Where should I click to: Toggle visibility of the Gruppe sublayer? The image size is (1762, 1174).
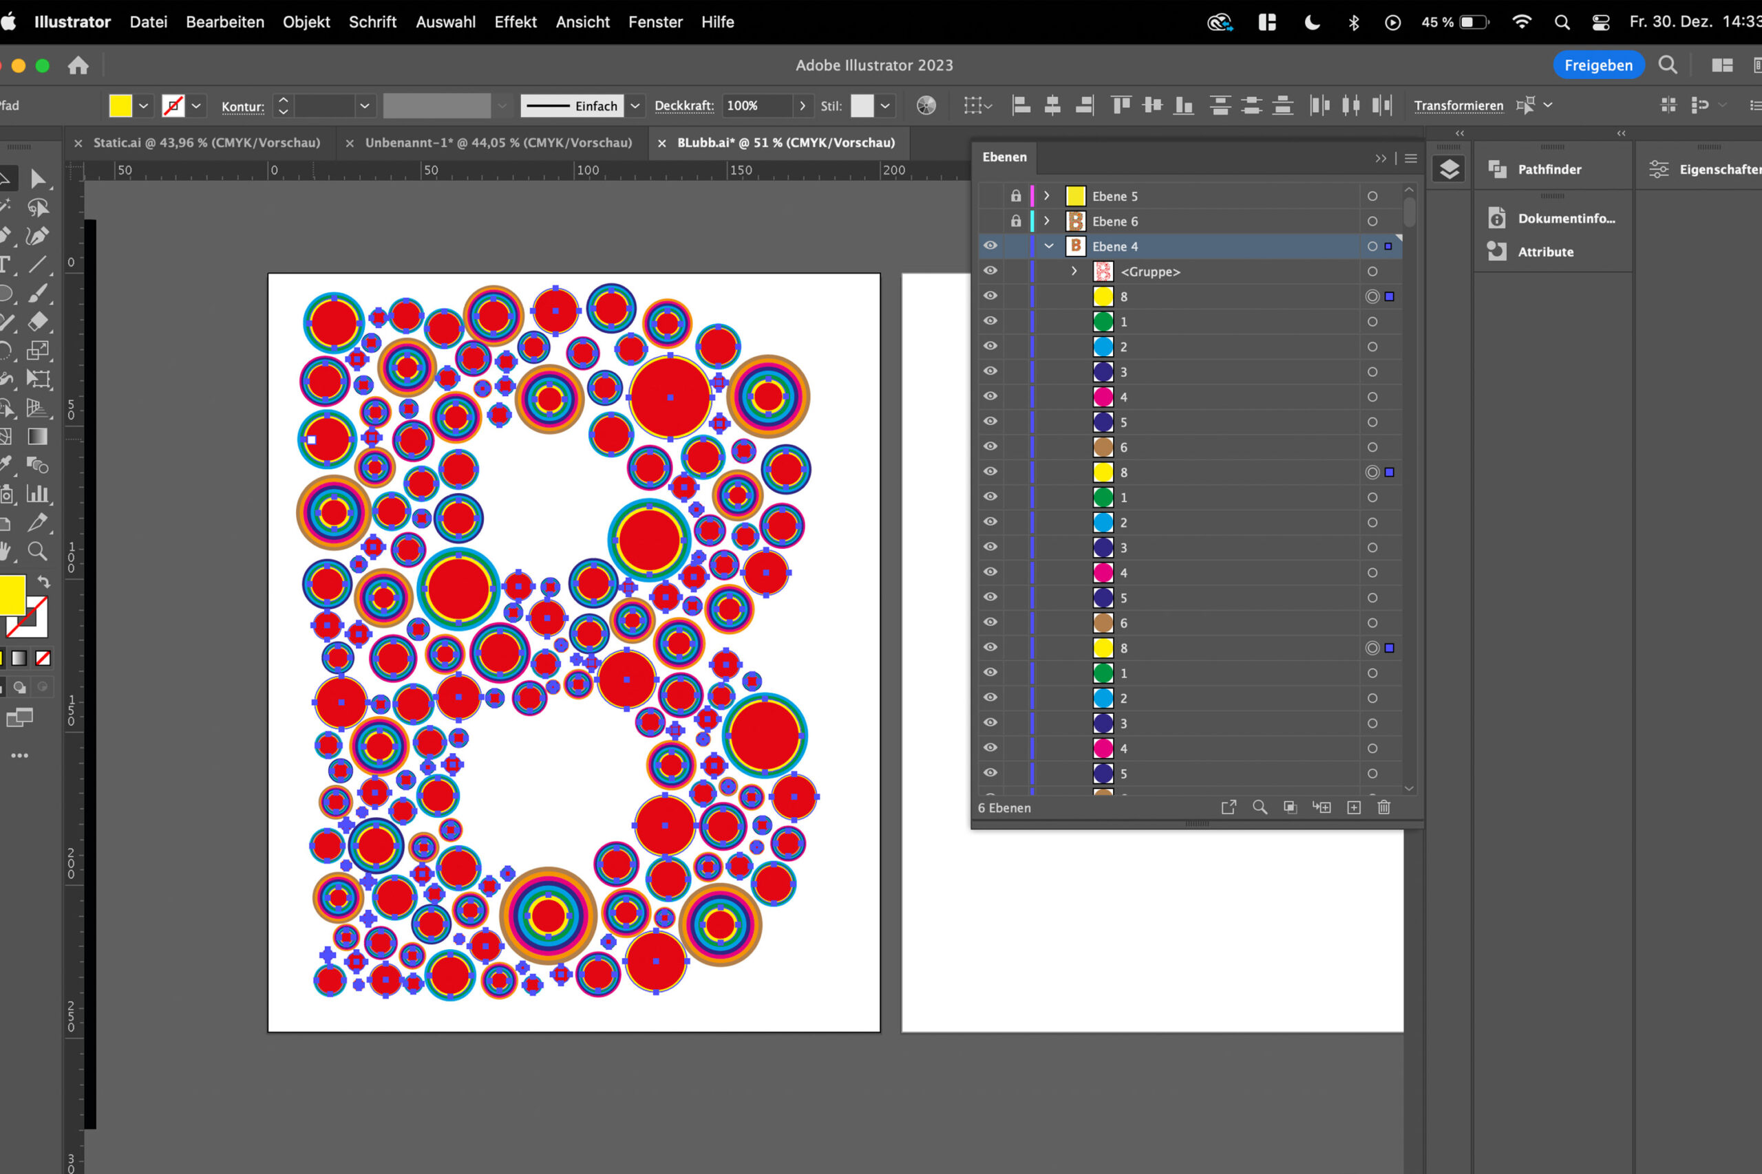click(990, 271)
